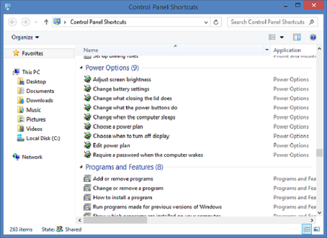Screen dimensions: 327x238
Task: Click the Back navigation arrow
Action: (x=12, y=22)
